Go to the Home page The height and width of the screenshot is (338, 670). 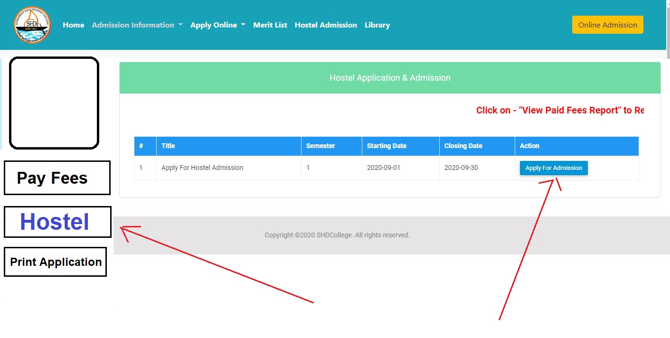coord(74,25)
